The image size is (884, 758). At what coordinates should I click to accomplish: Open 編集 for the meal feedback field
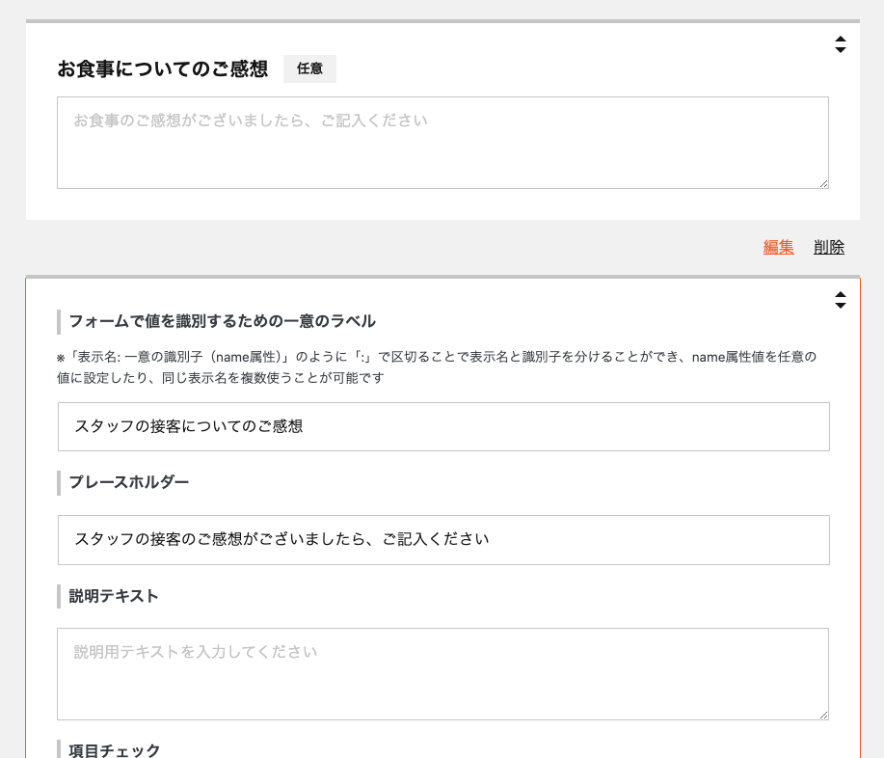(778, 247)
